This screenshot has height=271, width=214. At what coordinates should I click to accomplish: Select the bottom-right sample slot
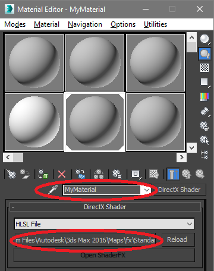point(156,122)
